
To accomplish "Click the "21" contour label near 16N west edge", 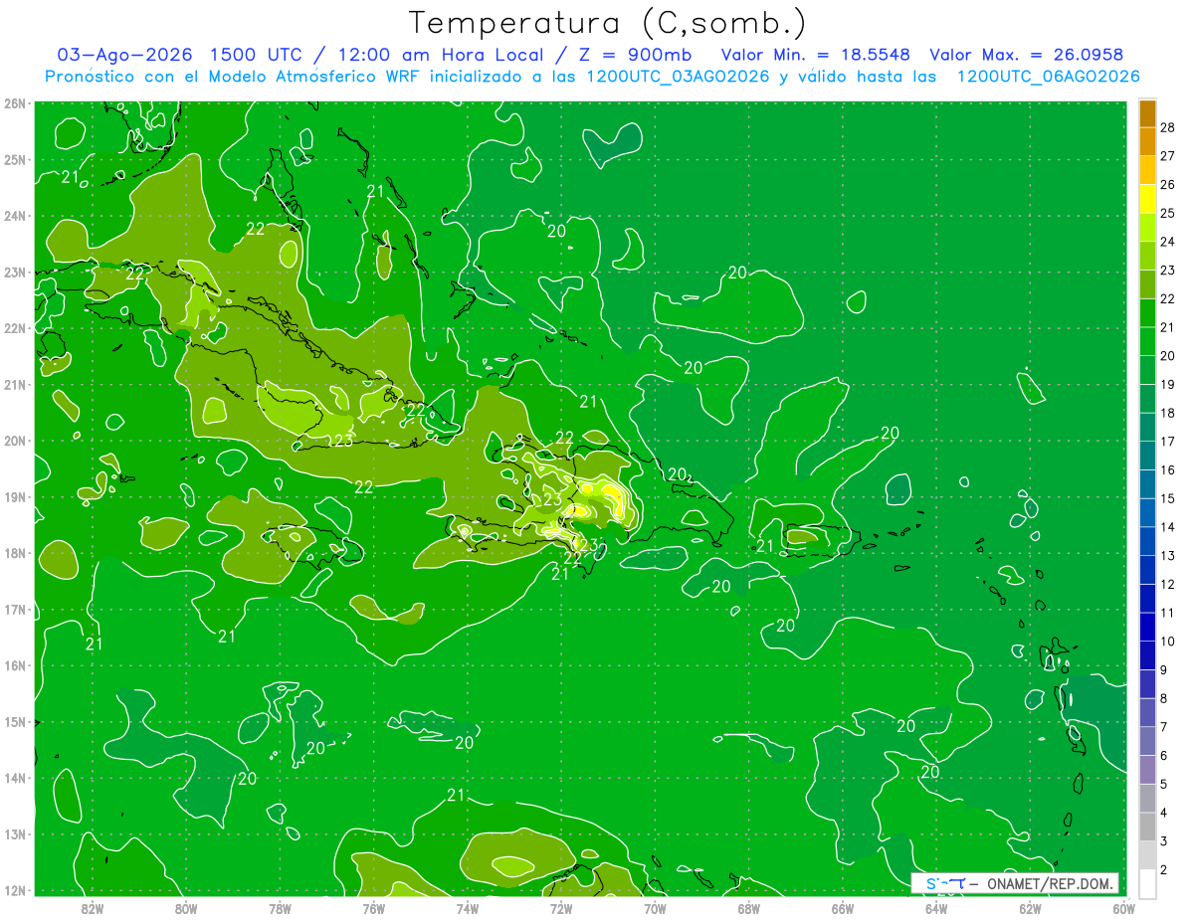I will pyautogui.click(x=94, y=645).
